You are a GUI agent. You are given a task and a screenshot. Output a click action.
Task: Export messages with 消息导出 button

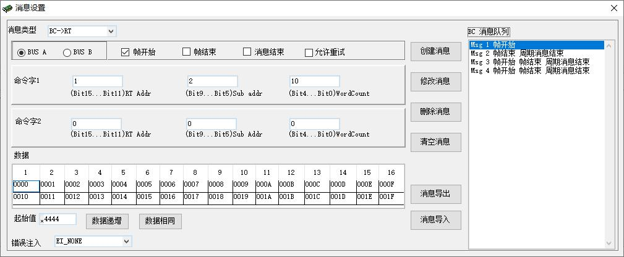pyautogui.click(x=435, y=193)
